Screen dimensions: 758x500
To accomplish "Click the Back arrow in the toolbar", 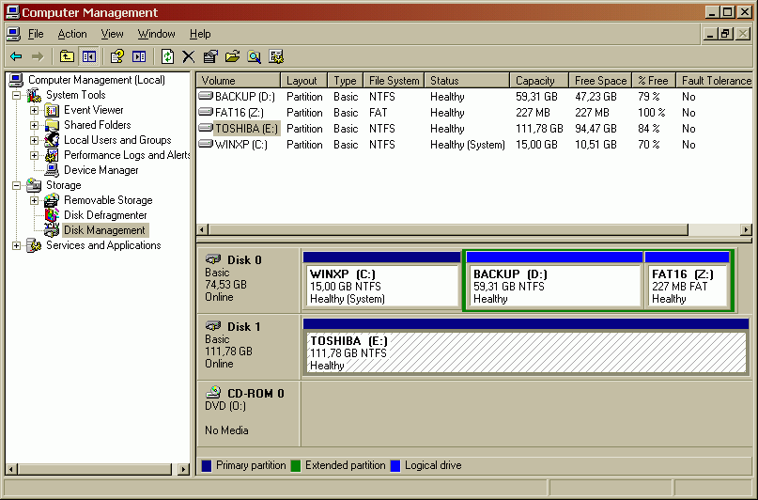I will coord(16,56).
